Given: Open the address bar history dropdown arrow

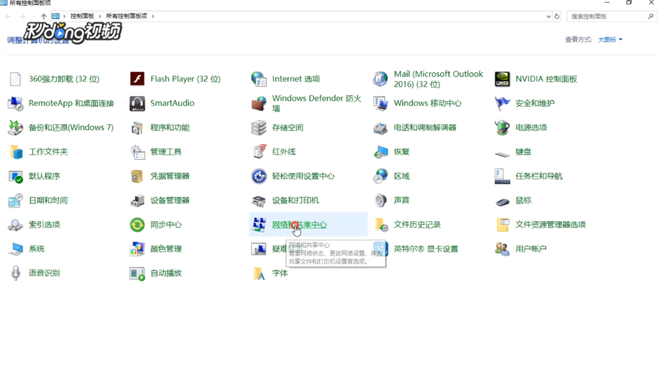Looking at the screenshot, I should click(x=549, y=16).
